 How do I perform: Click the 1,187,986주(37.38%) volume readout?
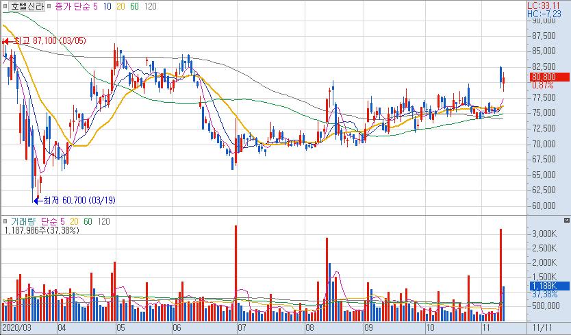pyautogui.click(x=41, y=230)
